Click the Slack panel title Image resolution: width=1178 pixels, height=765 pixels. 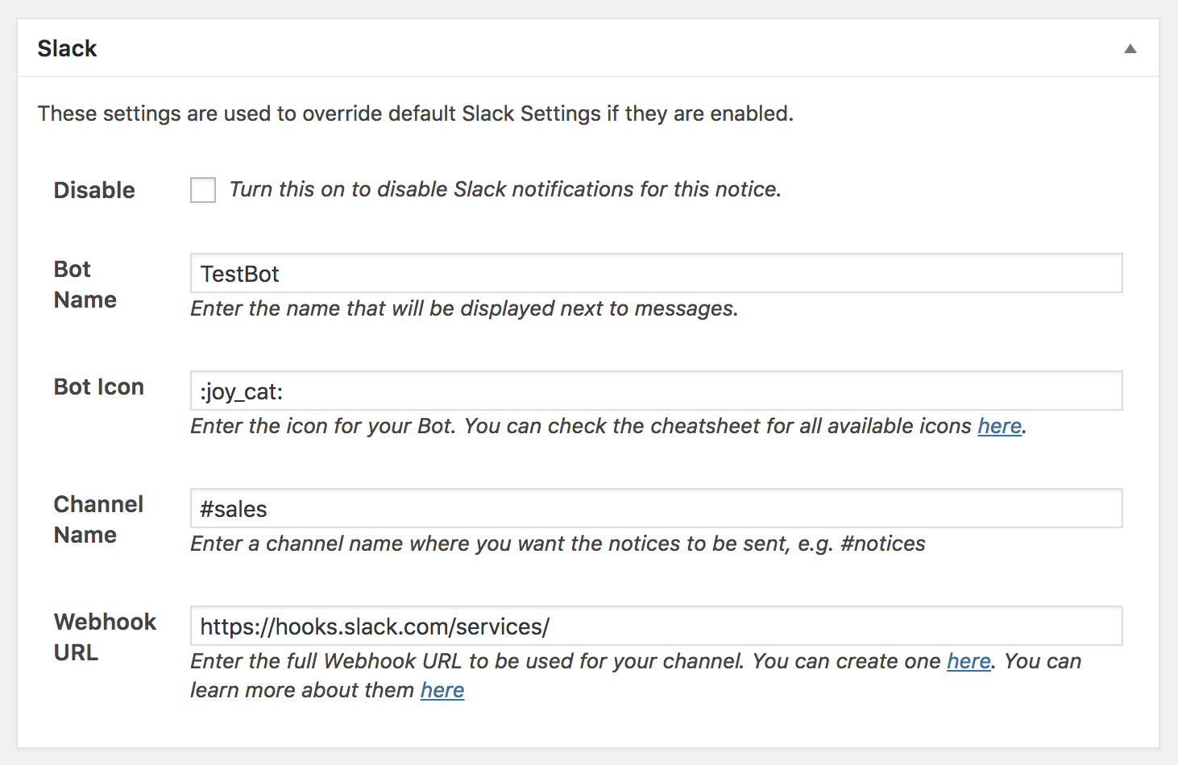click(67, 48)
